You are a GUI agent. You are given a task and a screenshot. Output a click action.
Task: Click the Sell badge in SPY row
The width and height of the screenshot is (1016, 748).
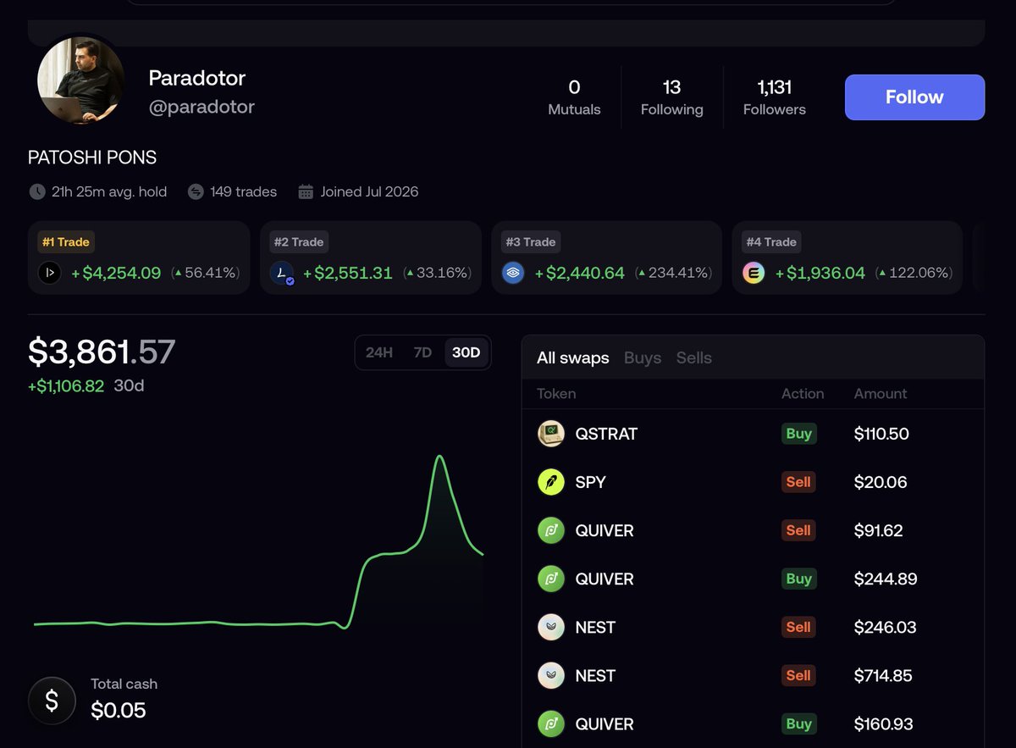tap(798, 482)
